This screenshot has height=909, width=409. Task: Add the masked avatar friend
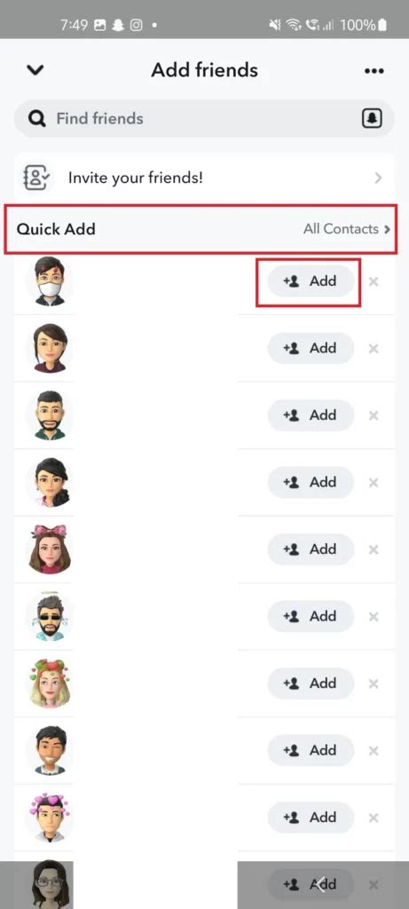click(311, 281)
